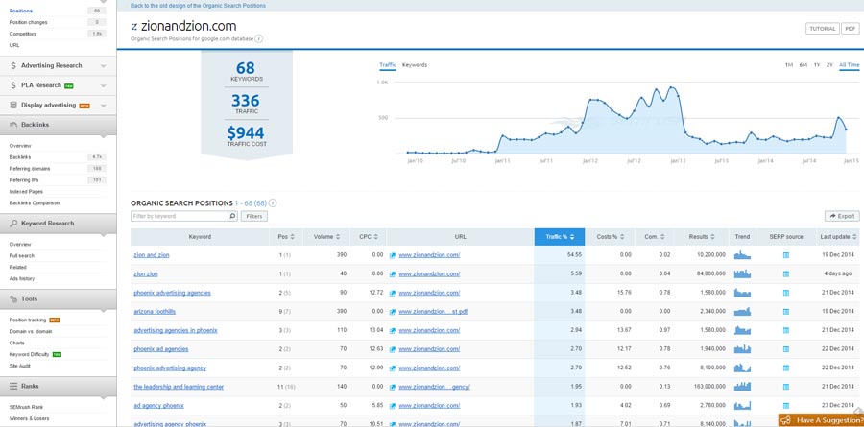Open external link icon in zion zion row
Screen dimensions: 864x427
pyautogui.click(x=393, y=273)
